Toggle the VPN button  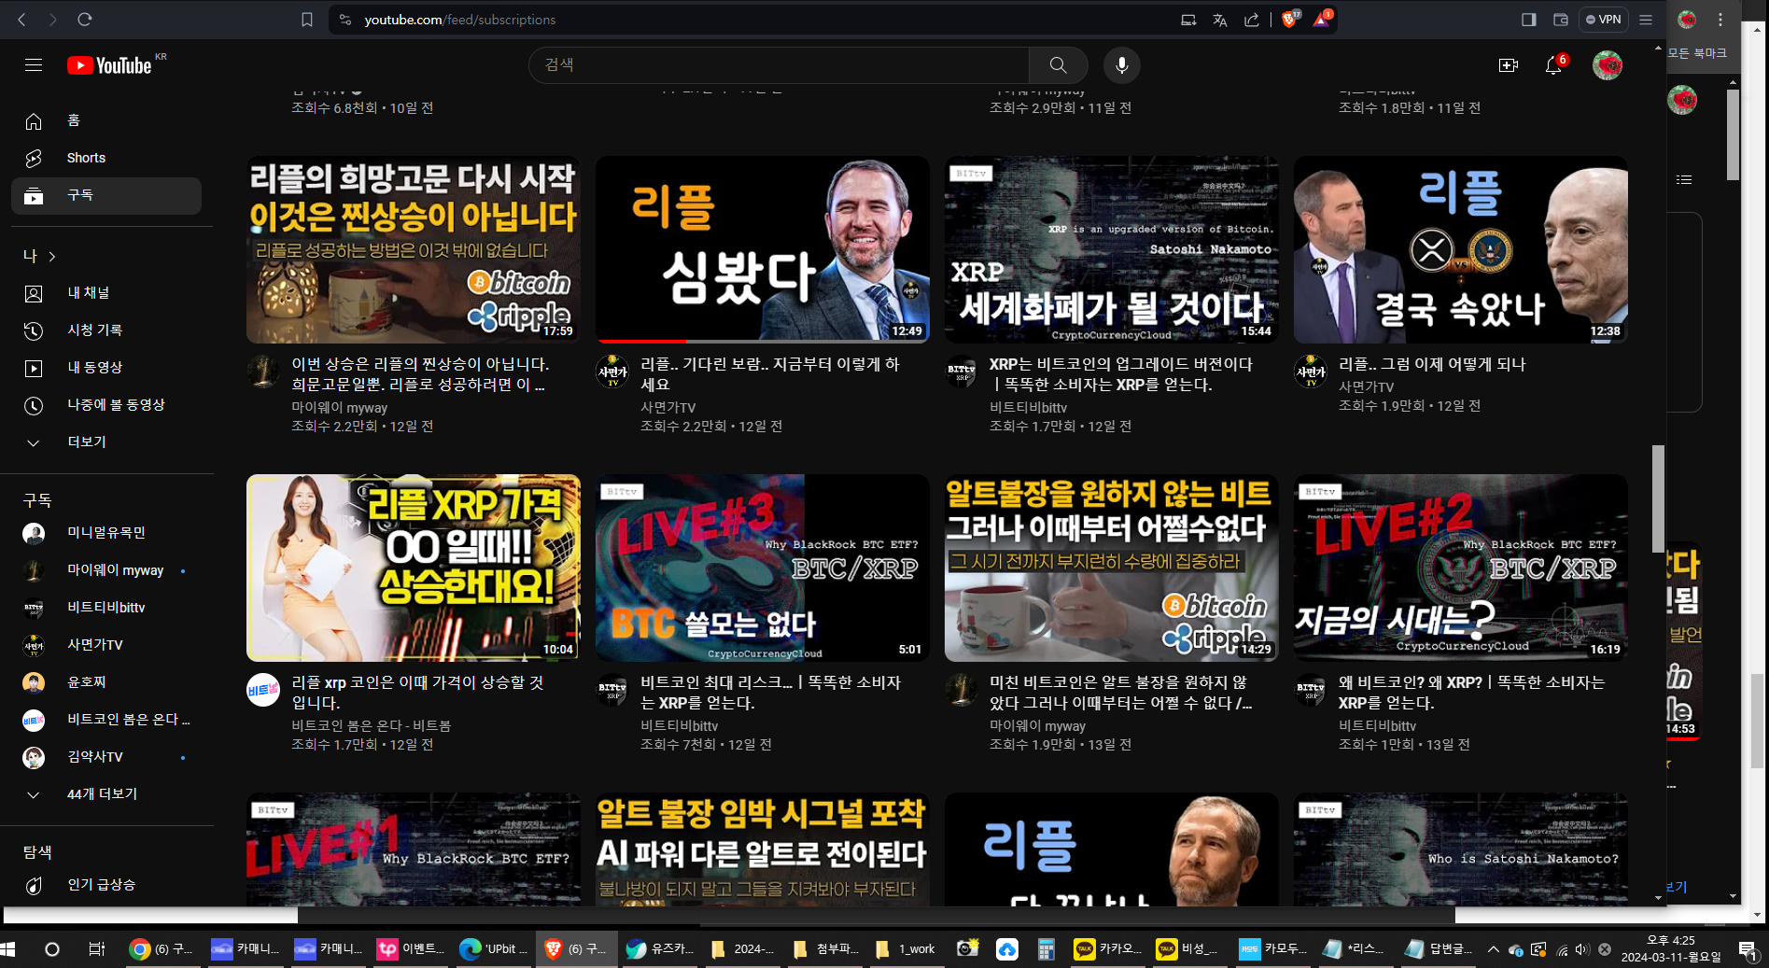point(1603,19)
